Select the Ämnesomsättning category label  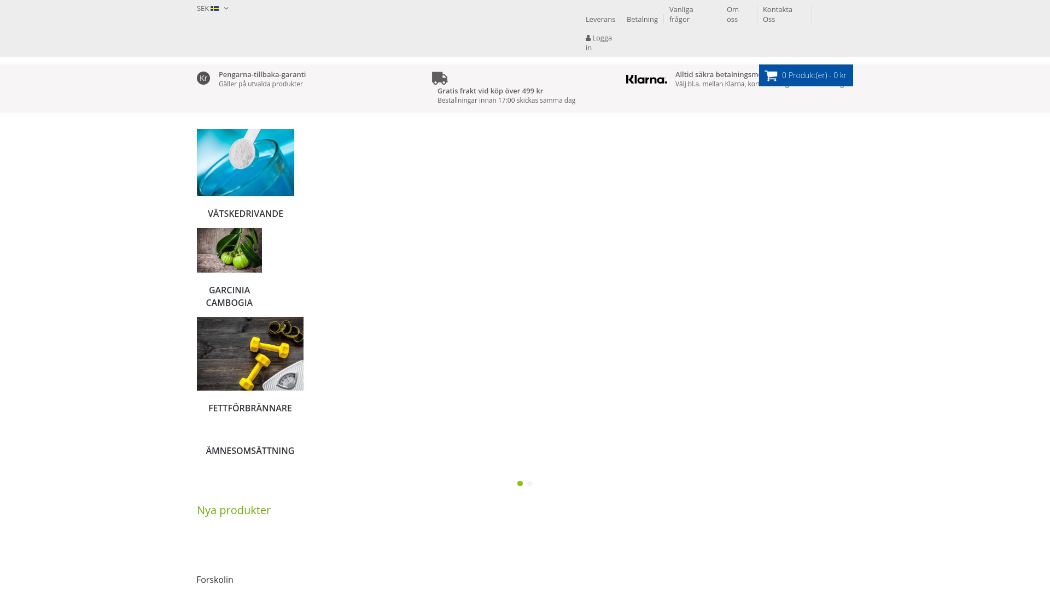click(250, 451)
